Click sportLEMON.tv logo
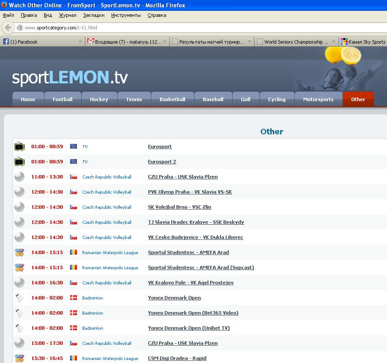Image resolution: width=387 pixels, height=363 pixels. click(x=70, y=77)
